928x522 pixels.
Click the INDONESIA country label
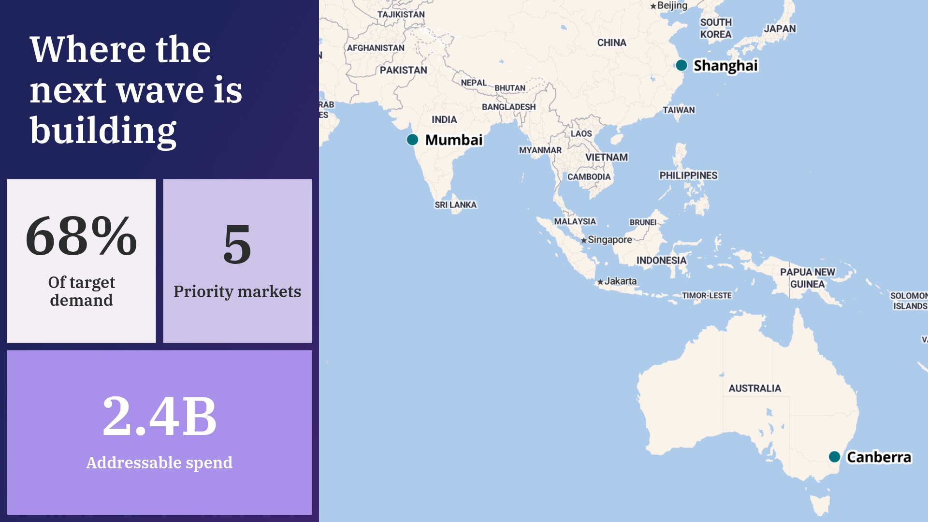[x=661, y=261]
